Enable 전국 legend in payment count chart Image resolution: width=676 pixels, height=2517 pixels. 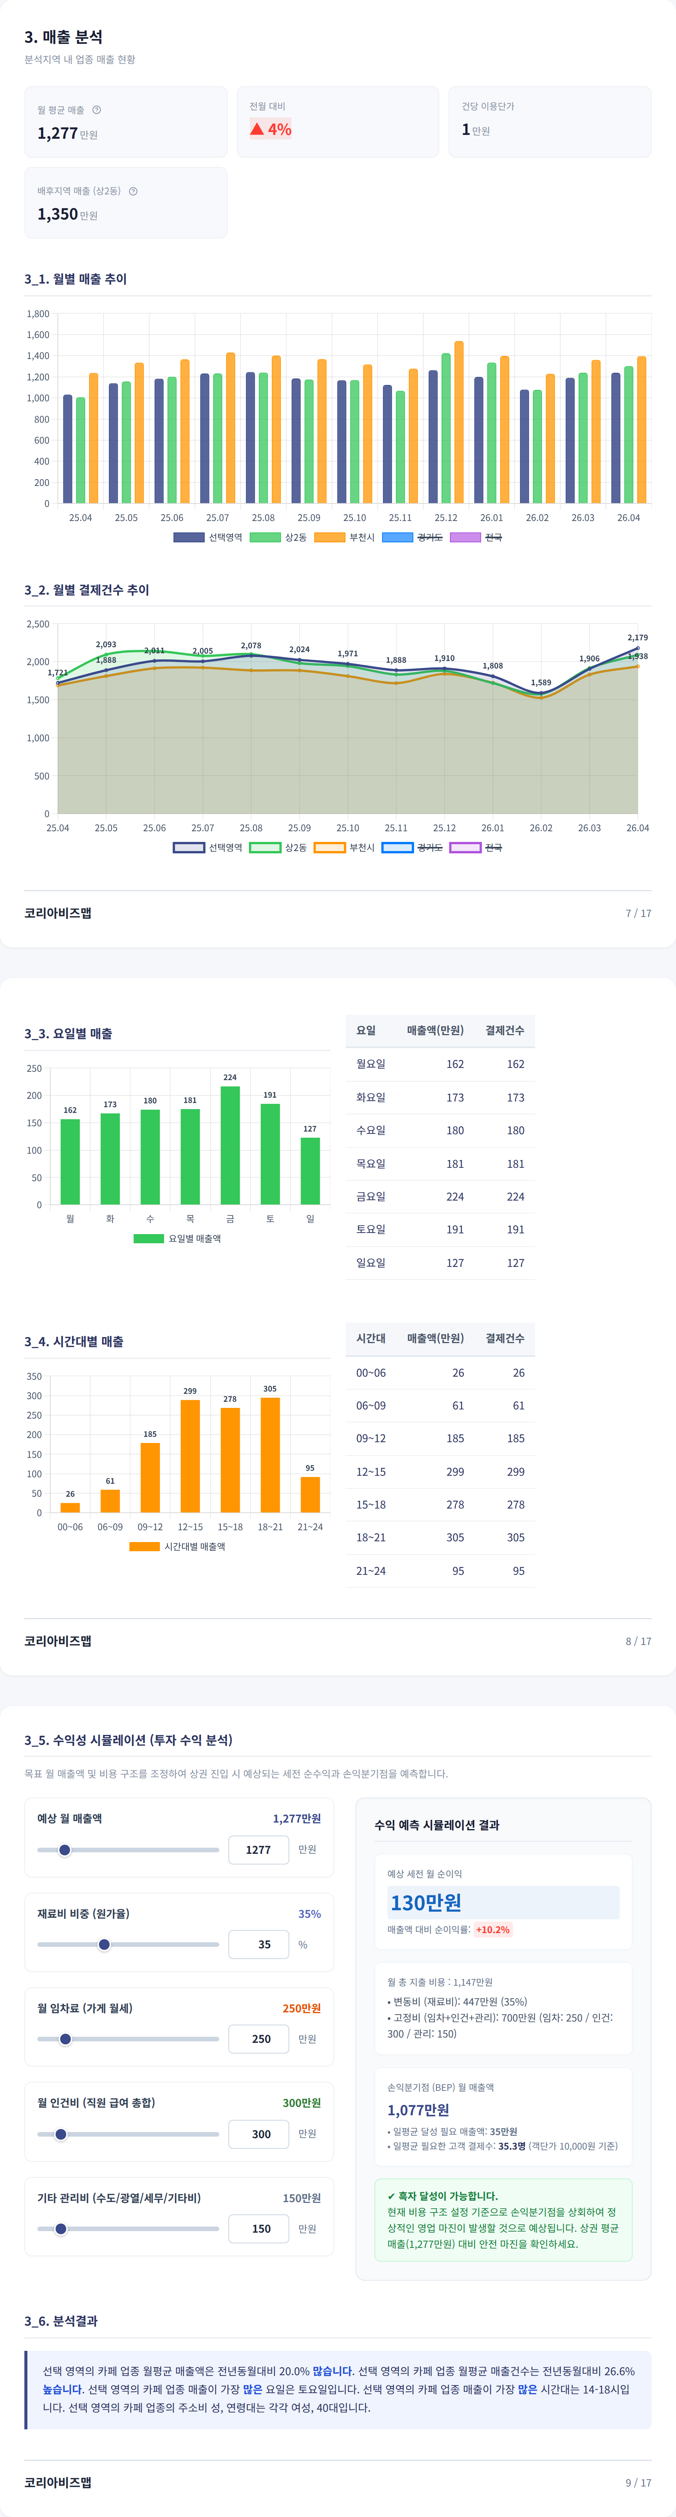pyautogui.click(x=476, y=847)
